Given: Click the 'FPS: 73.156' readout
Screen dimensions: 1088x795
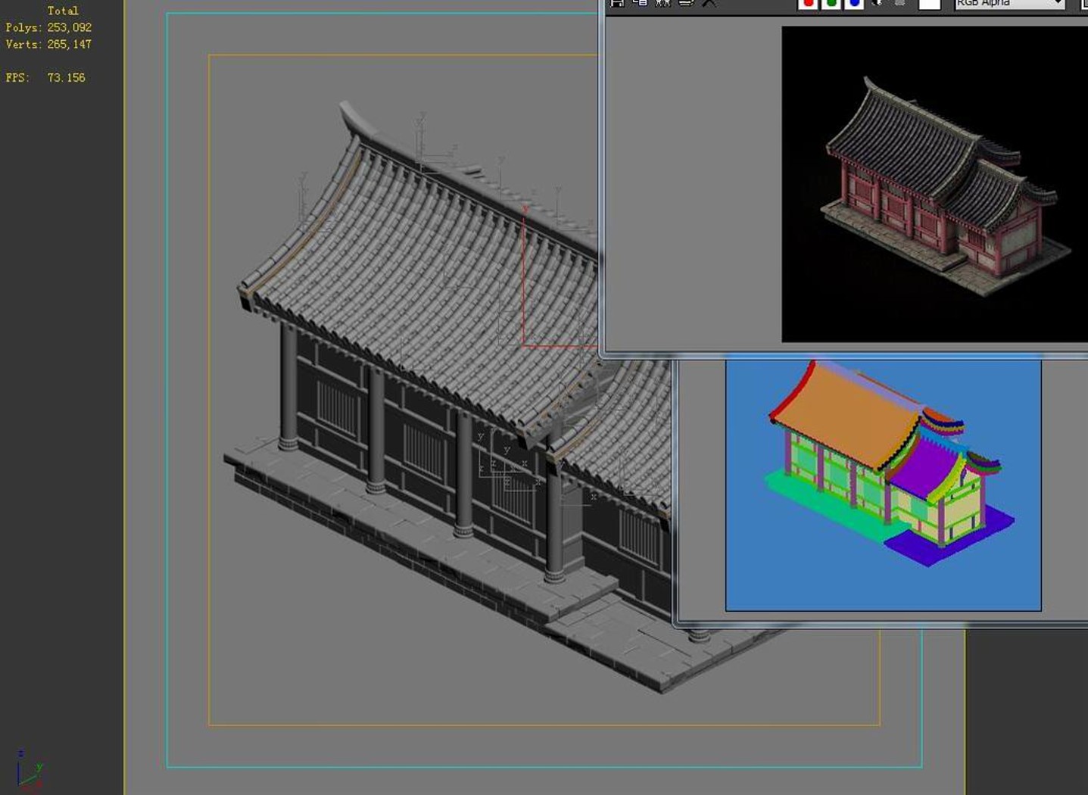Looking at the screenshot, I should [45, 77].
